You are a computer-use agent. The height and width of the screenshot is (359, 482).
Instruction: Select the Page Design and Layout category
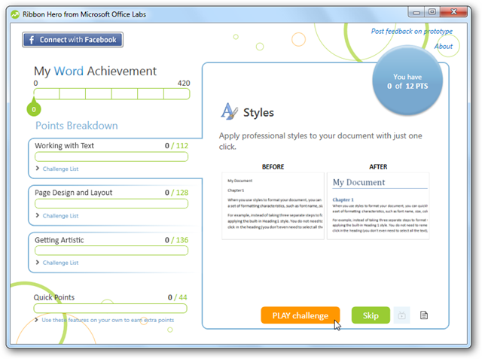pos(74,193)
